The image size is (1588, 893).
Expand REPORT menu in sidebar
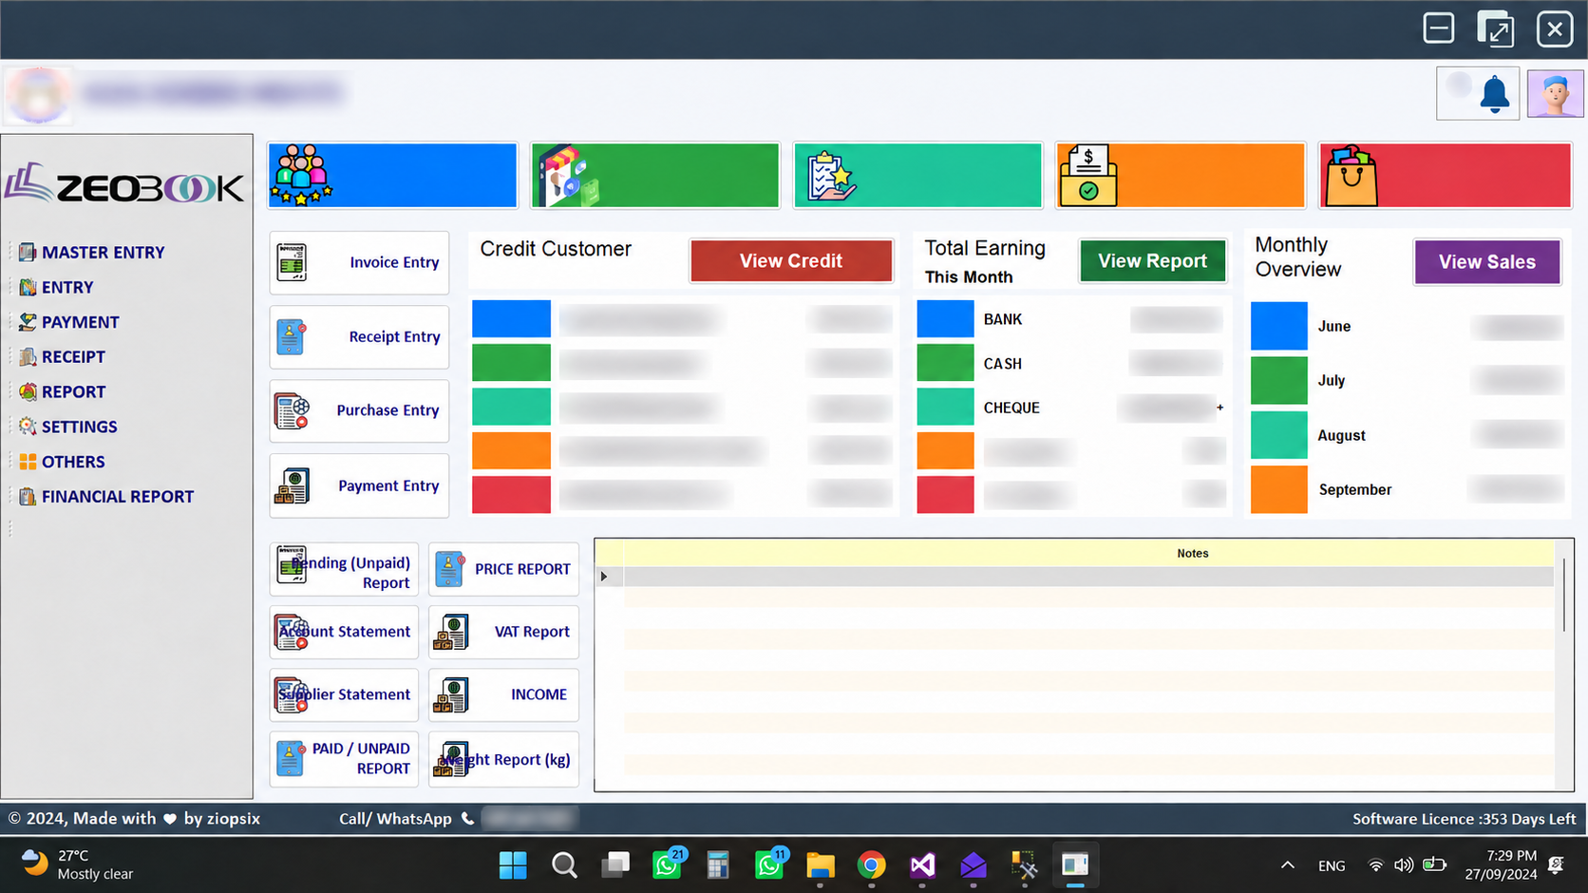73,392
